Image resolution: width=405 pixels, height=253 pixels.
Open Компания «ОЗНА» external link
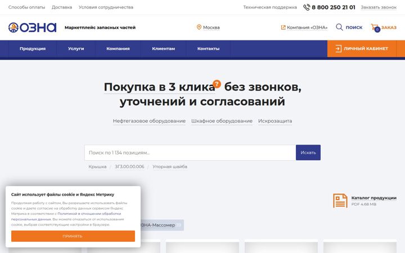tap(307, 28)
